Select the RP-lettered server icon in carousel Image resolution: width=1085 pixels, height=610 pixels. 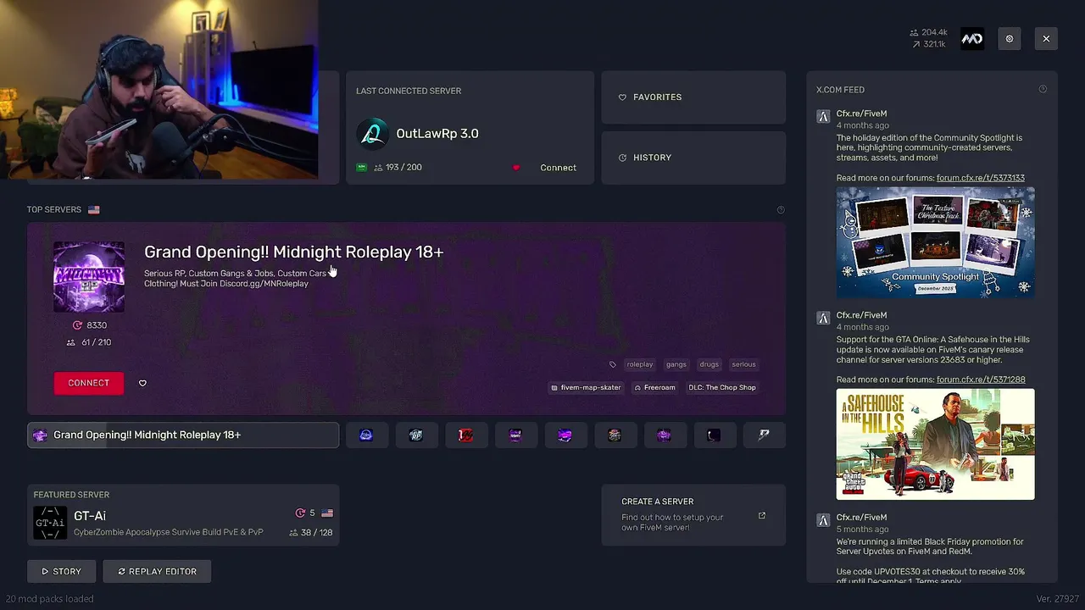(x=415, y=435)
